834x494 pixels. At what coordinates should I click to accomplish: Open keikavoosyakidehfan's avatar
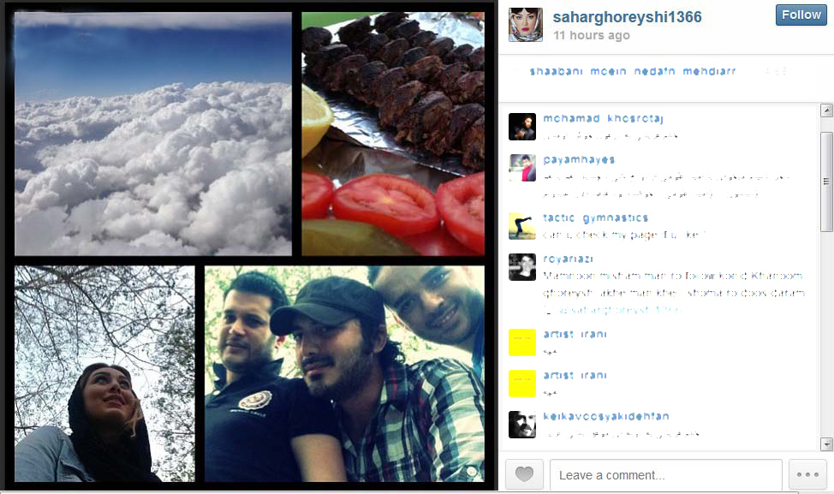[x=521, y=425]
